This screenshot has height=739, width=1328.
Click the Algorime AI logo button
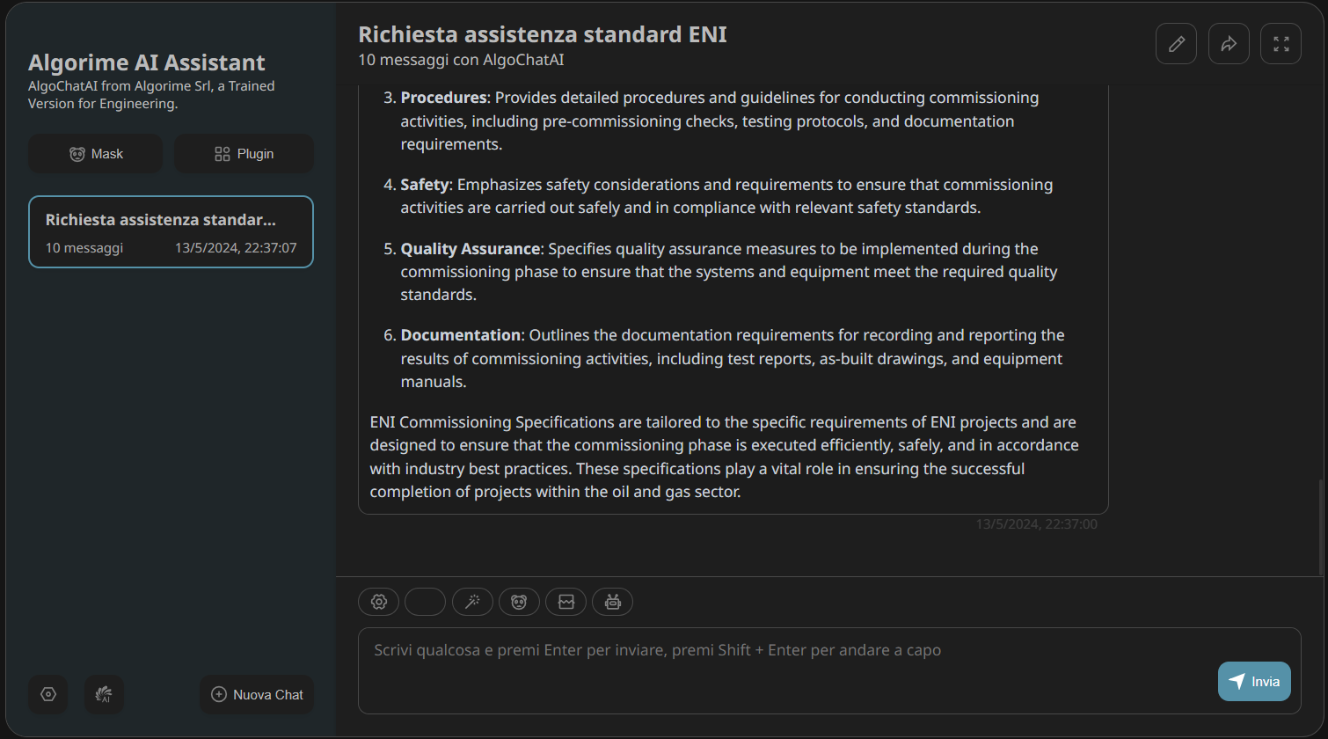click(x=104, y=694)
